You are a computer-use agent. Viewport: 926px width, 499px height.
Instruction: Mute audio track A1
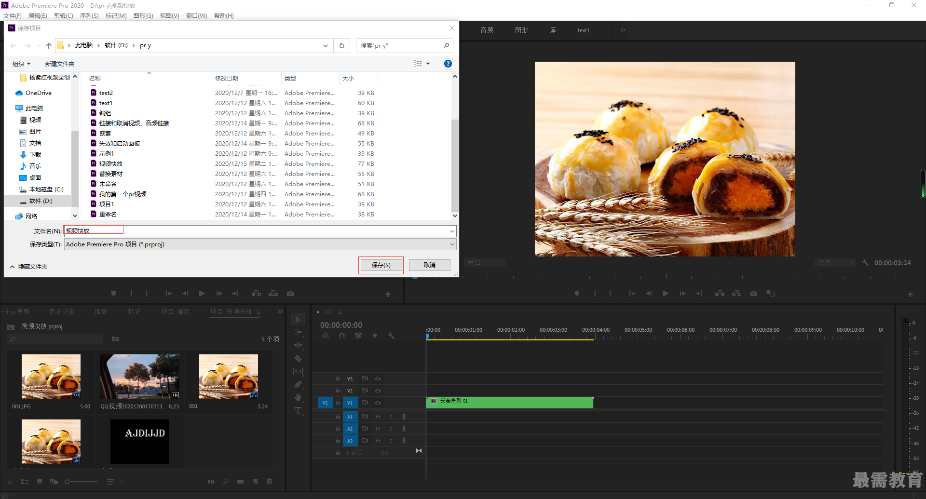pos(378,417)
